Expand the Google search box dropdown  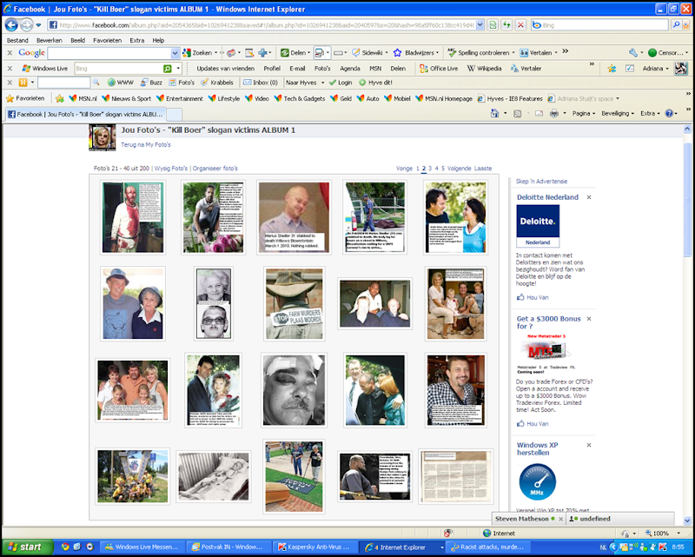click(x=175, y=53)
